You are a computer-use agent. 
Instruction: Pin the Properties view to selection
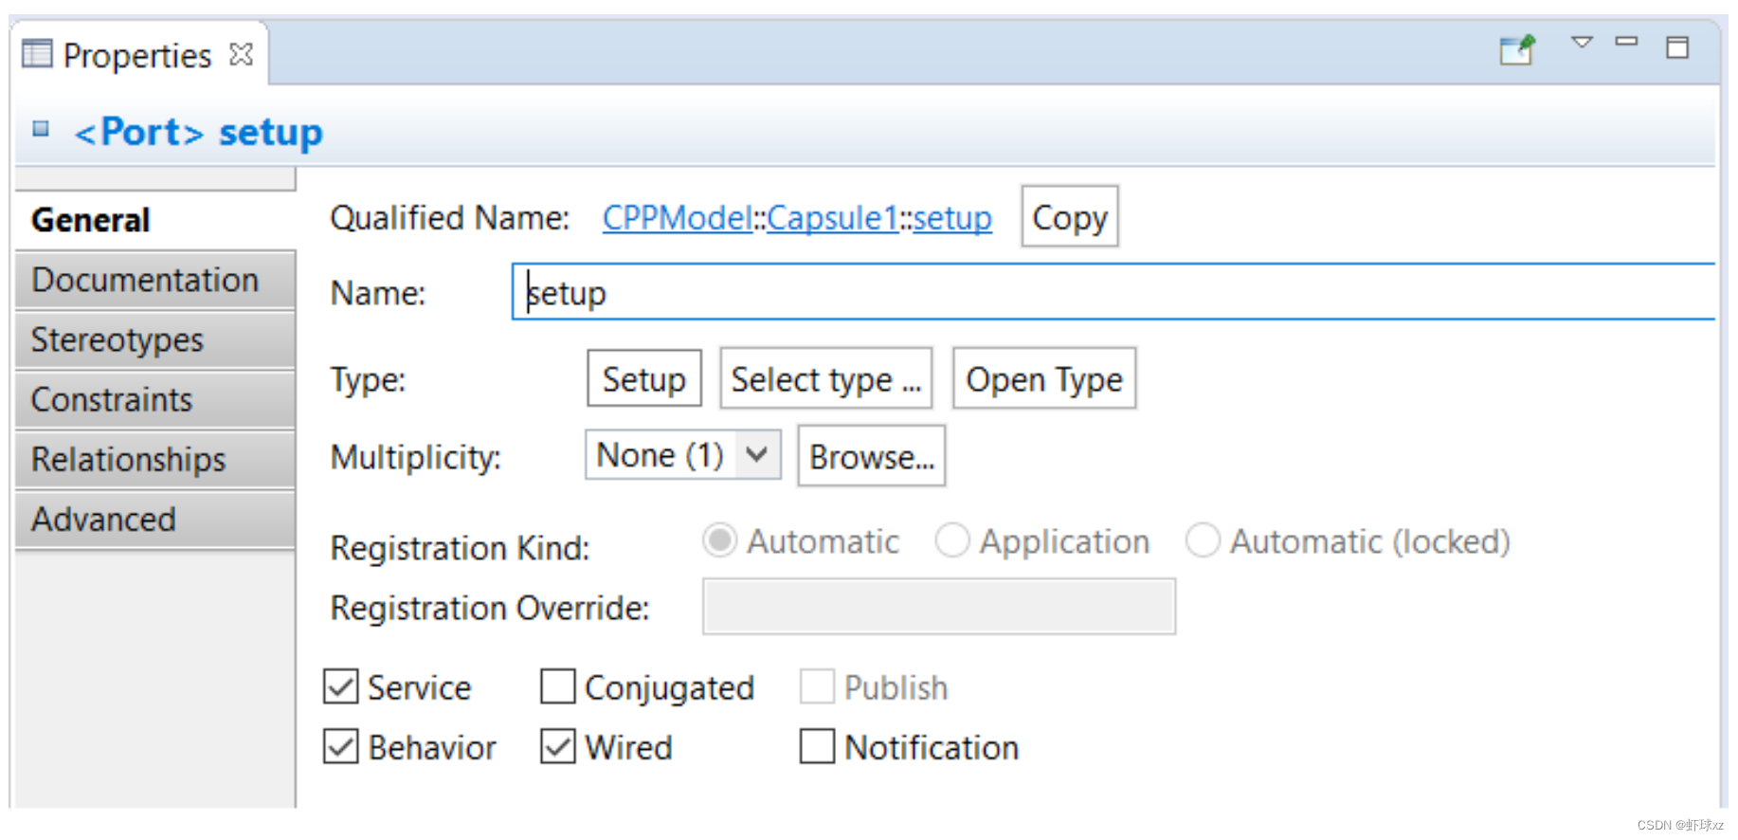pyautogui.click(x=1517, y=49)
